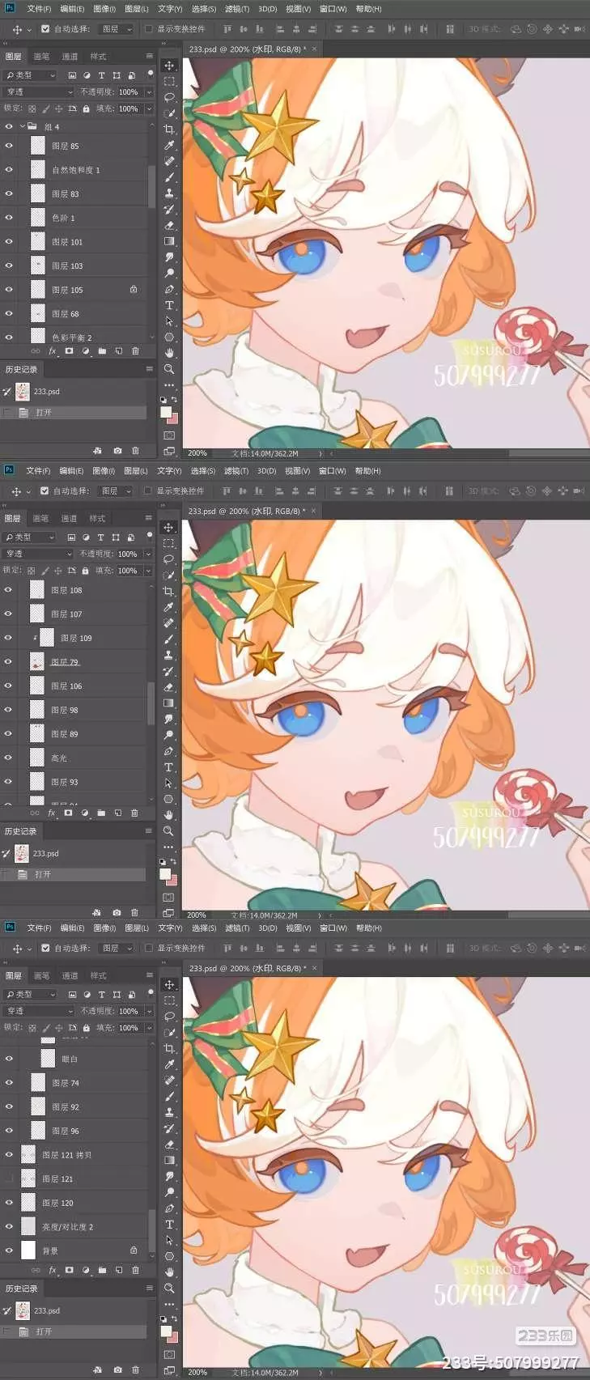Click the layer mask icon below 色彩平衡 2
The image size is (590, 1380).
(x=69, y=351)
